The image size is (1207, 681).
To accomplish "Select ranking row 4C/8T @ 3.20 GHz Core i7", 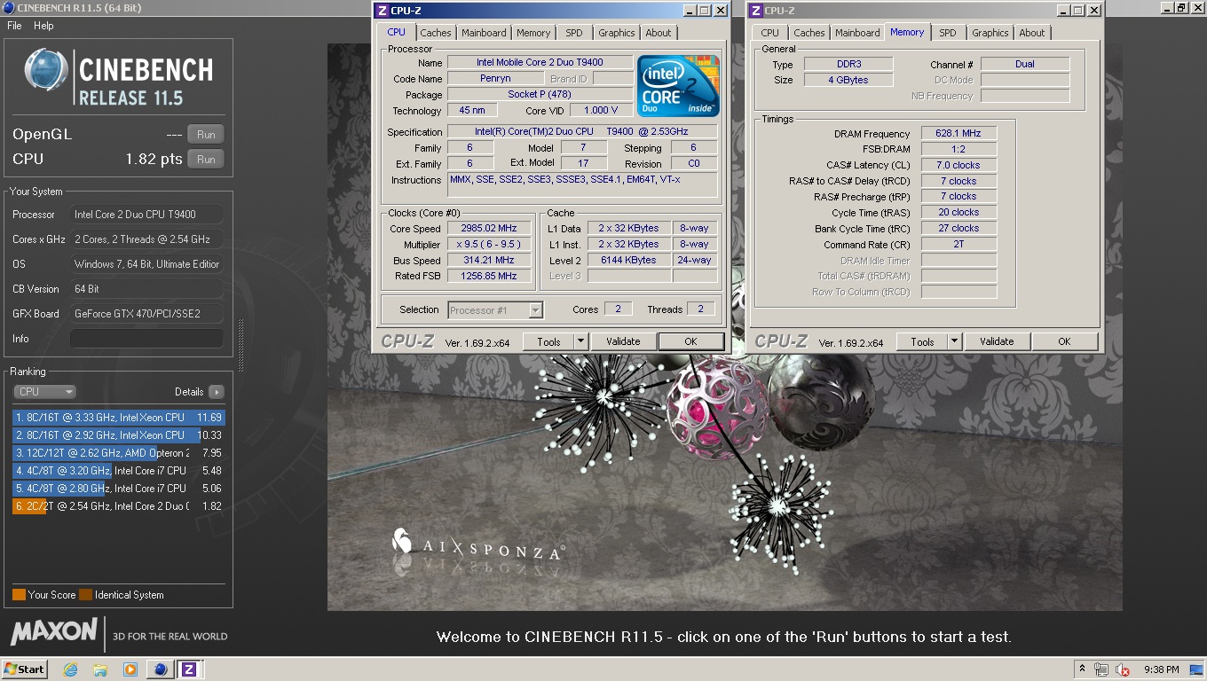I will pos(119,471).
